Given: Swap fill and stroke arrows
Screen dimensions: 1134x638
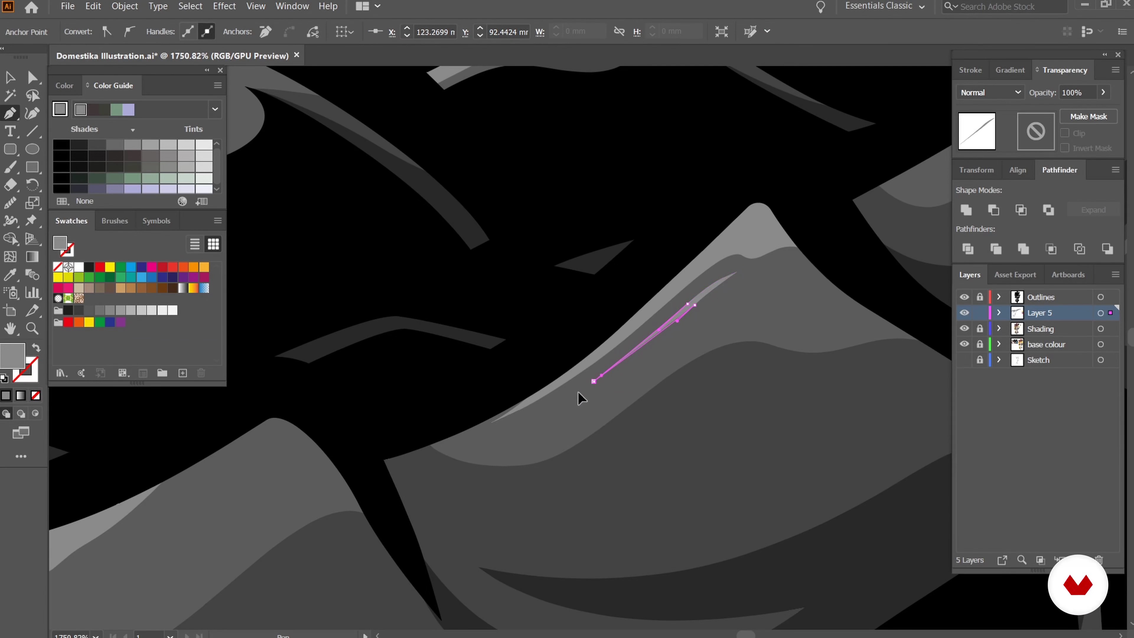Looking at the screenshot, I should coord(36,347).
